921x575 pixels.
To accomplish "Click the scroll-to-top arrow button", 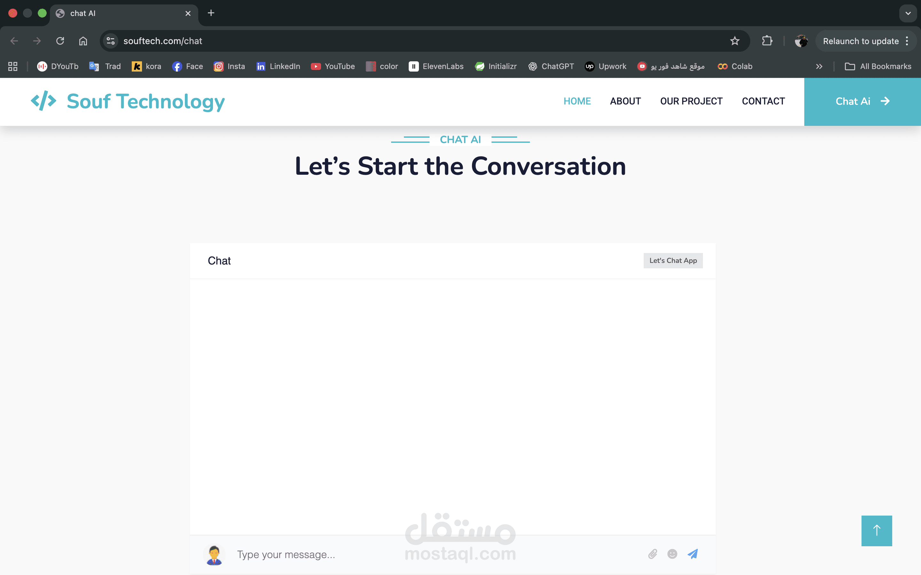I will point(877,531).
